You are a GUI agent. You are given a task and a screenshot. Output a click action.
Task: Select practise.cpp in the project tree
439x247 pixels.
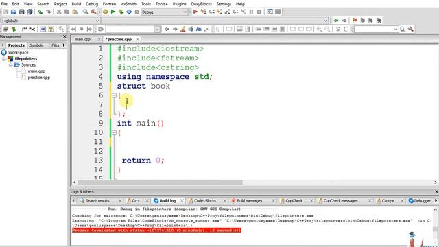point(39,78)
